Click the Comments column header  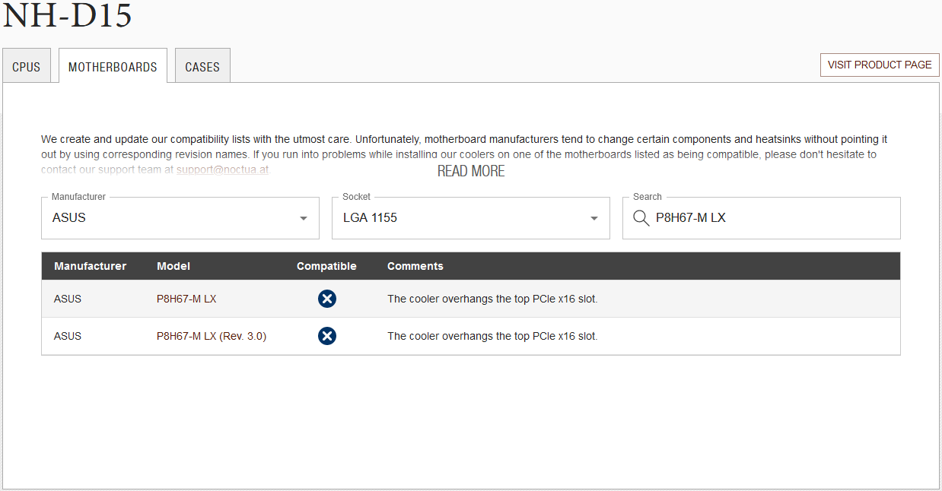[415, 266]
